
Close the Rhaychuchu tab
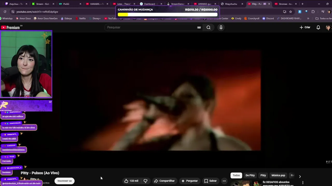coord(242,4)
